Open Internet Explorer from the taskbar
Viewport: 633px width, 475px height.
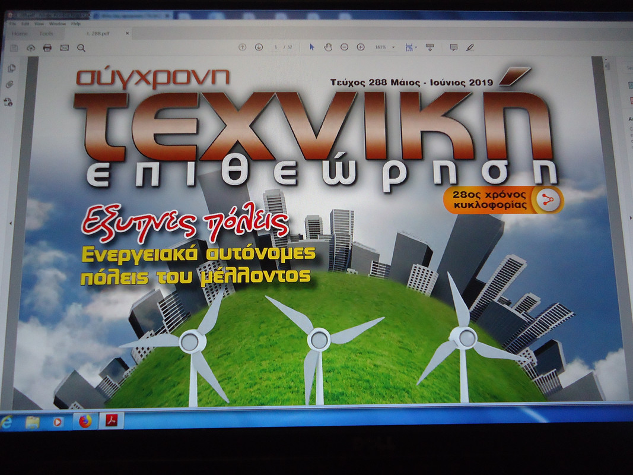pos(6,422)
